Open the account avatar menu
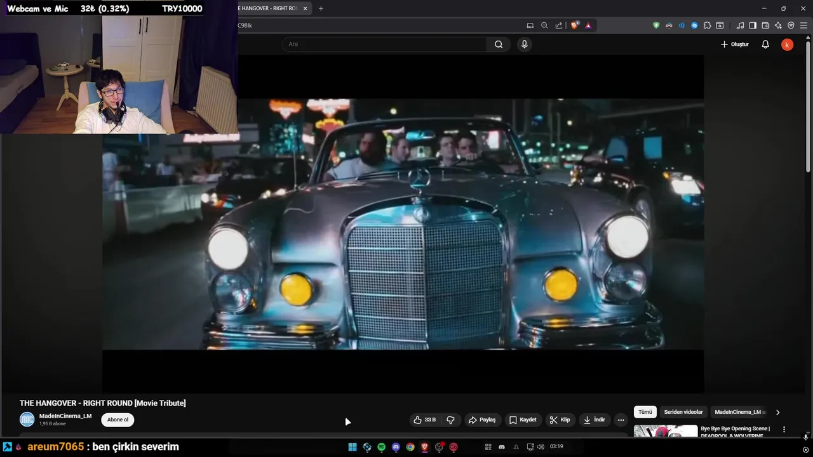 point(787,44)
